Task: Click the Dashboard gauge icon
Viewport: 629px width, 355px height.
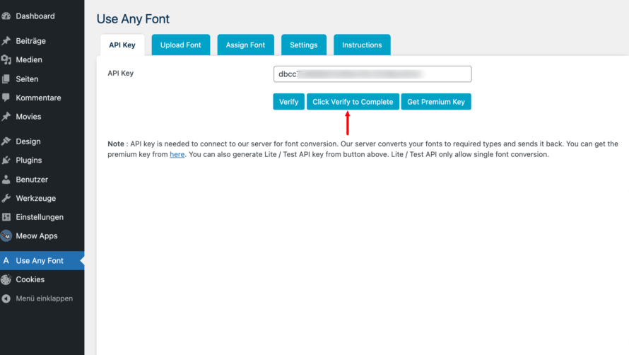Action: pos(6,16)
